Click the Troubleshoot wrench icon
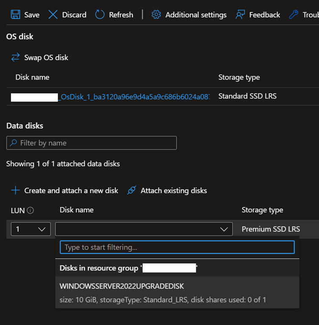The height and width of the screenshot is (325, 319). point(294,15)
